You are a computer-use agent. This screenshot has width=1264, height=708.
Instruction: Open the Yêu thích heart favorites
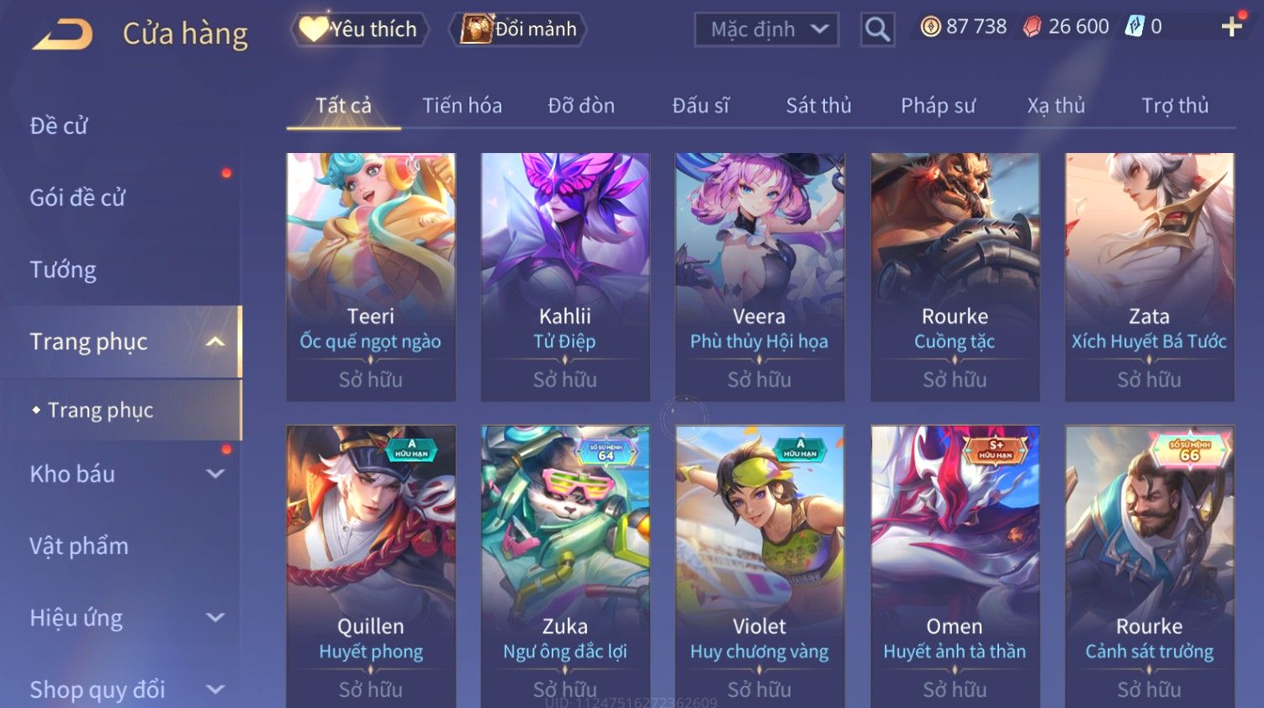[360, 29]
